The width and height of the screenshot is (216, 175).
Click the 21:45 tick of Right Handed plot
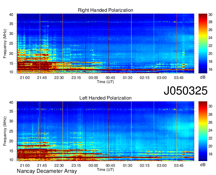pyautogui.click(x=42, y=78)
